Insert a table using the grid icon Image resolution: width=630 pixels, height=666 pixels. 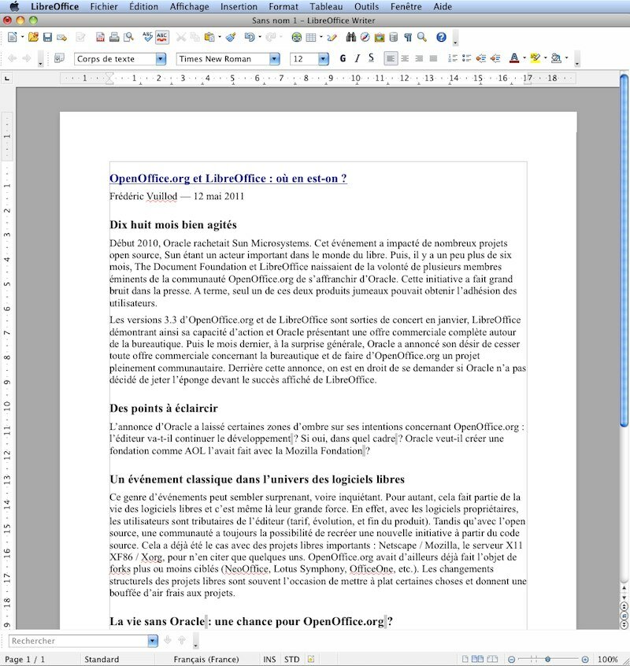(x=311, y=37)
